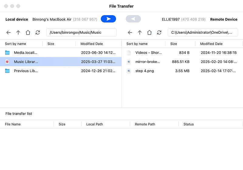Click the Status column header in transfer list
This screenshot has width=243, height=170.
pos(189,124)
